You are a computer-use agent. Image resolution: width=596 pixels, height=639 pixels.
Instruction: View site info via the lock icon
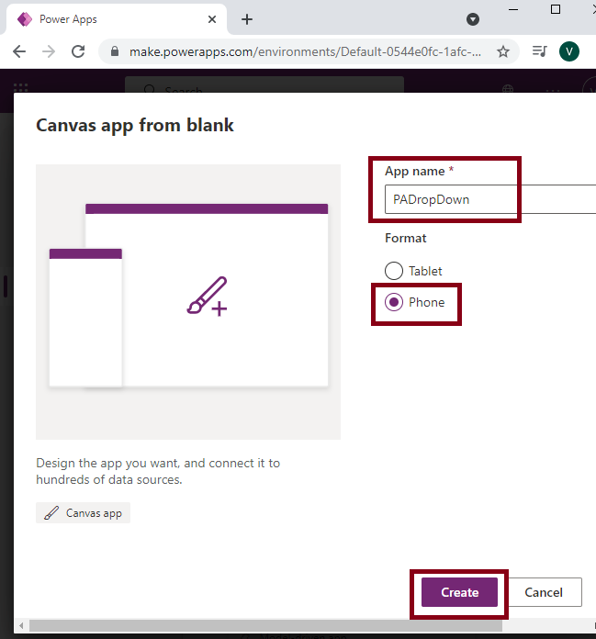(115, 51)
